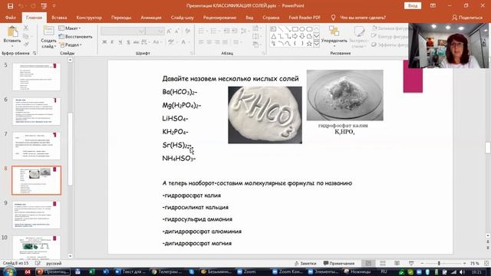Select the rectangle shape in shapes gallery
Viewport: 491px width, 276px height.
295,29
